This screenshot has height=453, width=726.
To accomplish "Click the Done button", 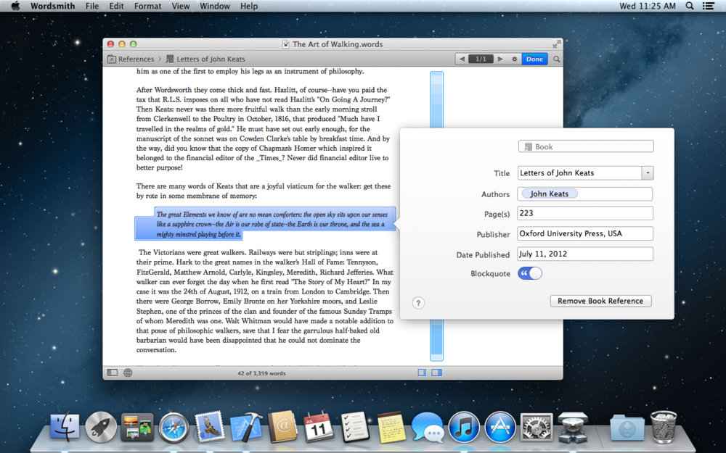I will (534, 59).
